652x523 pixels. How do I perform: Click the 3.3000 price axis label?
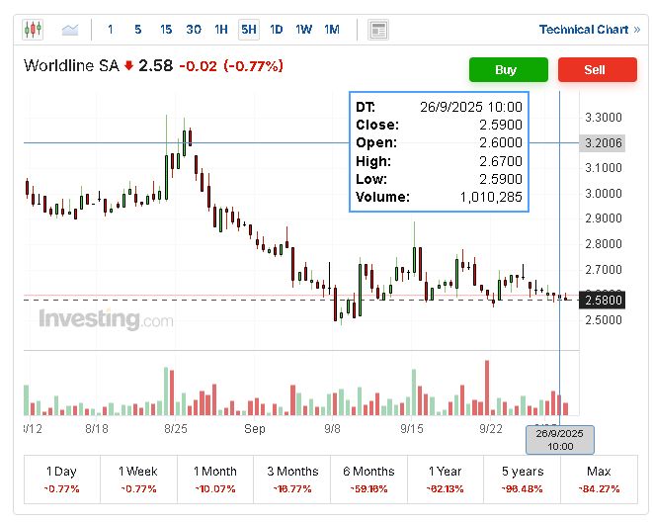point(604,118)
